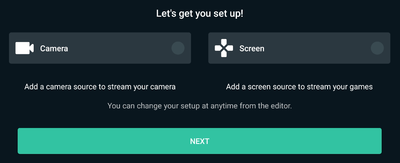
Task: Click the "stream your games" caption
Action: (342, 87)
